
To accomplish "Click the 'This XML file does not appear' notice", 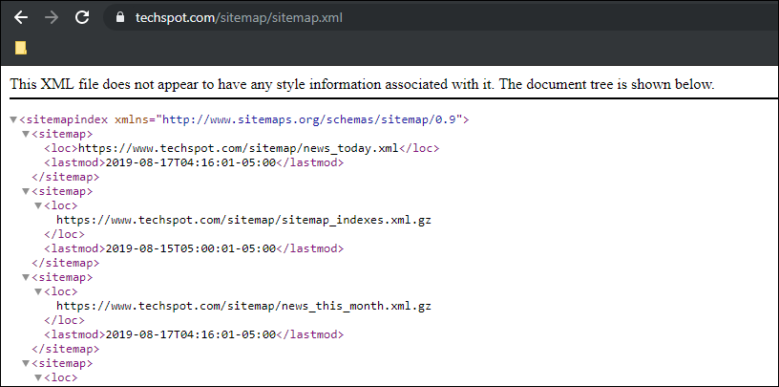I will [362, 84].
